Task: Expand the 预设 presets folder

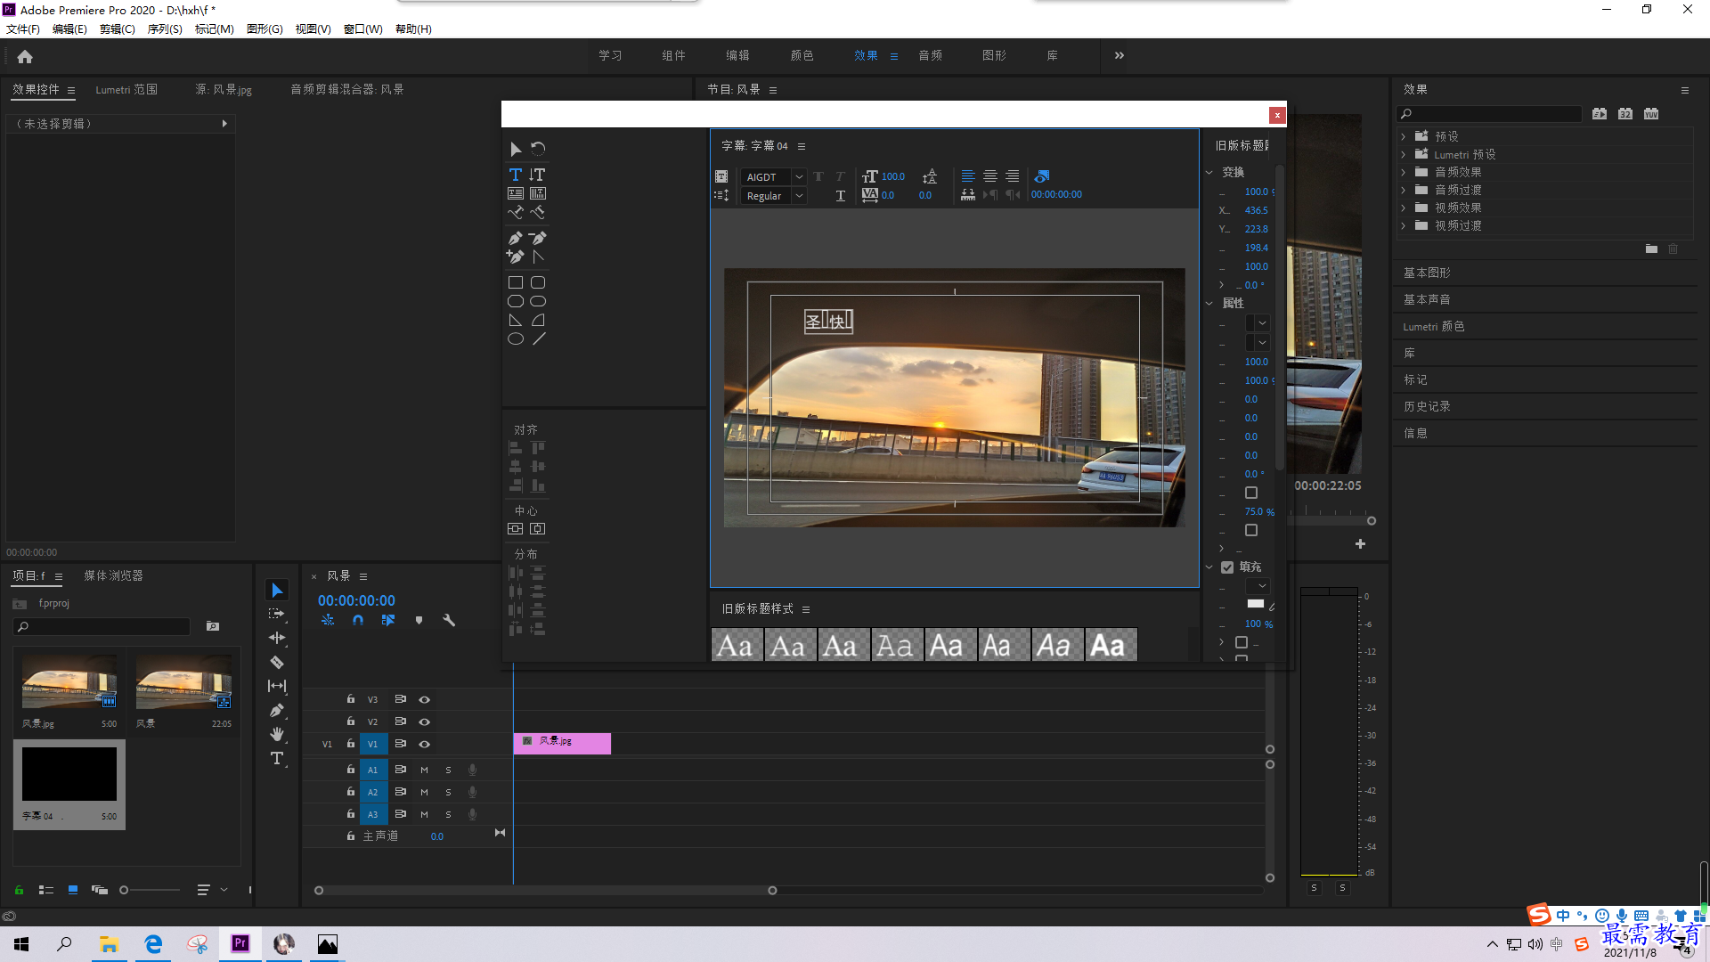Action: tap(1404, 136)
